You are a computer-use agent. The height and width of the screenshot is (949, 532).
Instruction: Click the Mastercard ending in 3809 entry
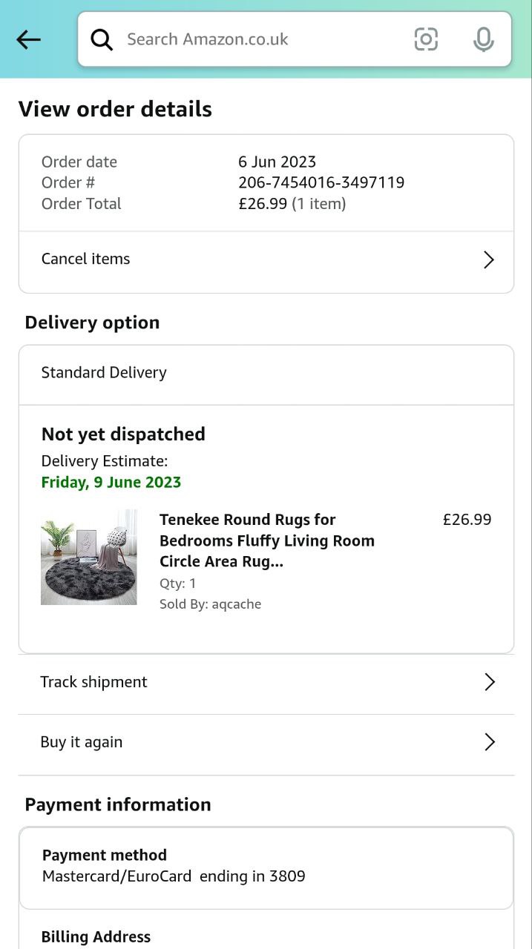pyautogui.click(x=174, y=876)
